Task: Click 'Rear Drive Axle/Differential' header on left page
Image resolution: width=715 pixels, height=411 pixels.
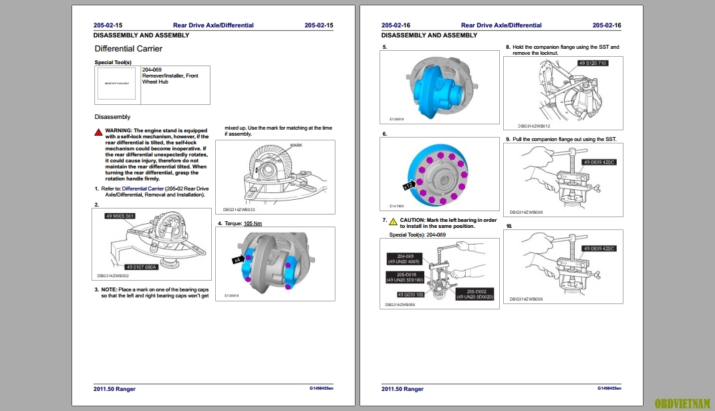Action: (213, 25)
